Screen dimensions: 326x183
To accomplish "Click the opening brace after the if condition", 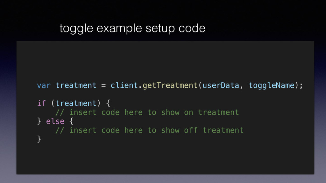I will click(x=108, y=103).
